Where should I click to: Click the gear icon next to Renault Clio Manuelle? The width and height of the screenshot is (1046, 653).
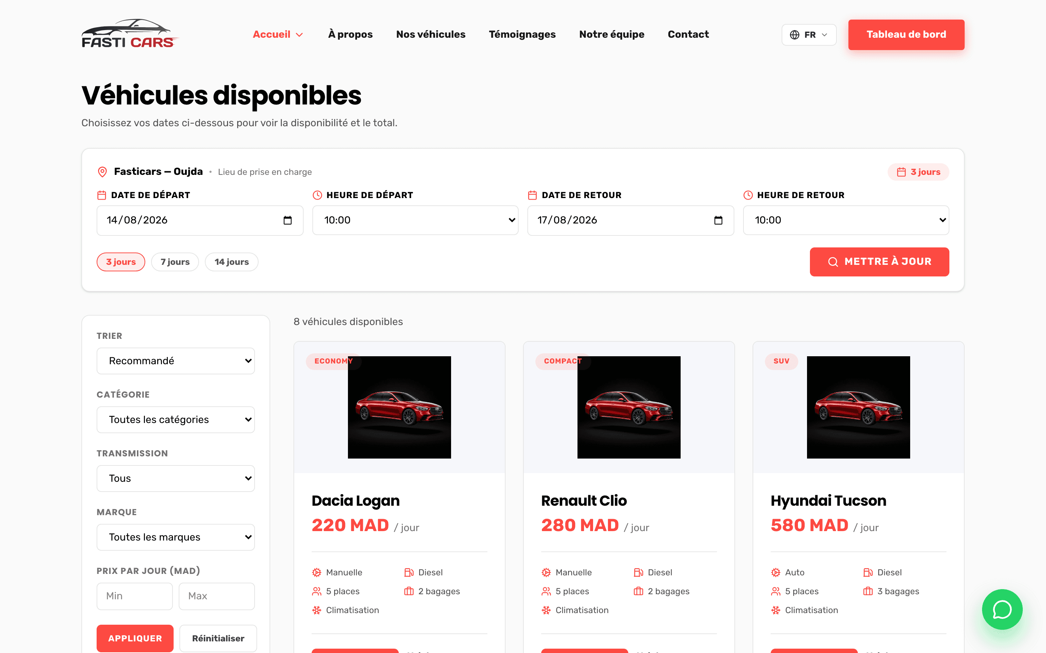coord(546,573)
